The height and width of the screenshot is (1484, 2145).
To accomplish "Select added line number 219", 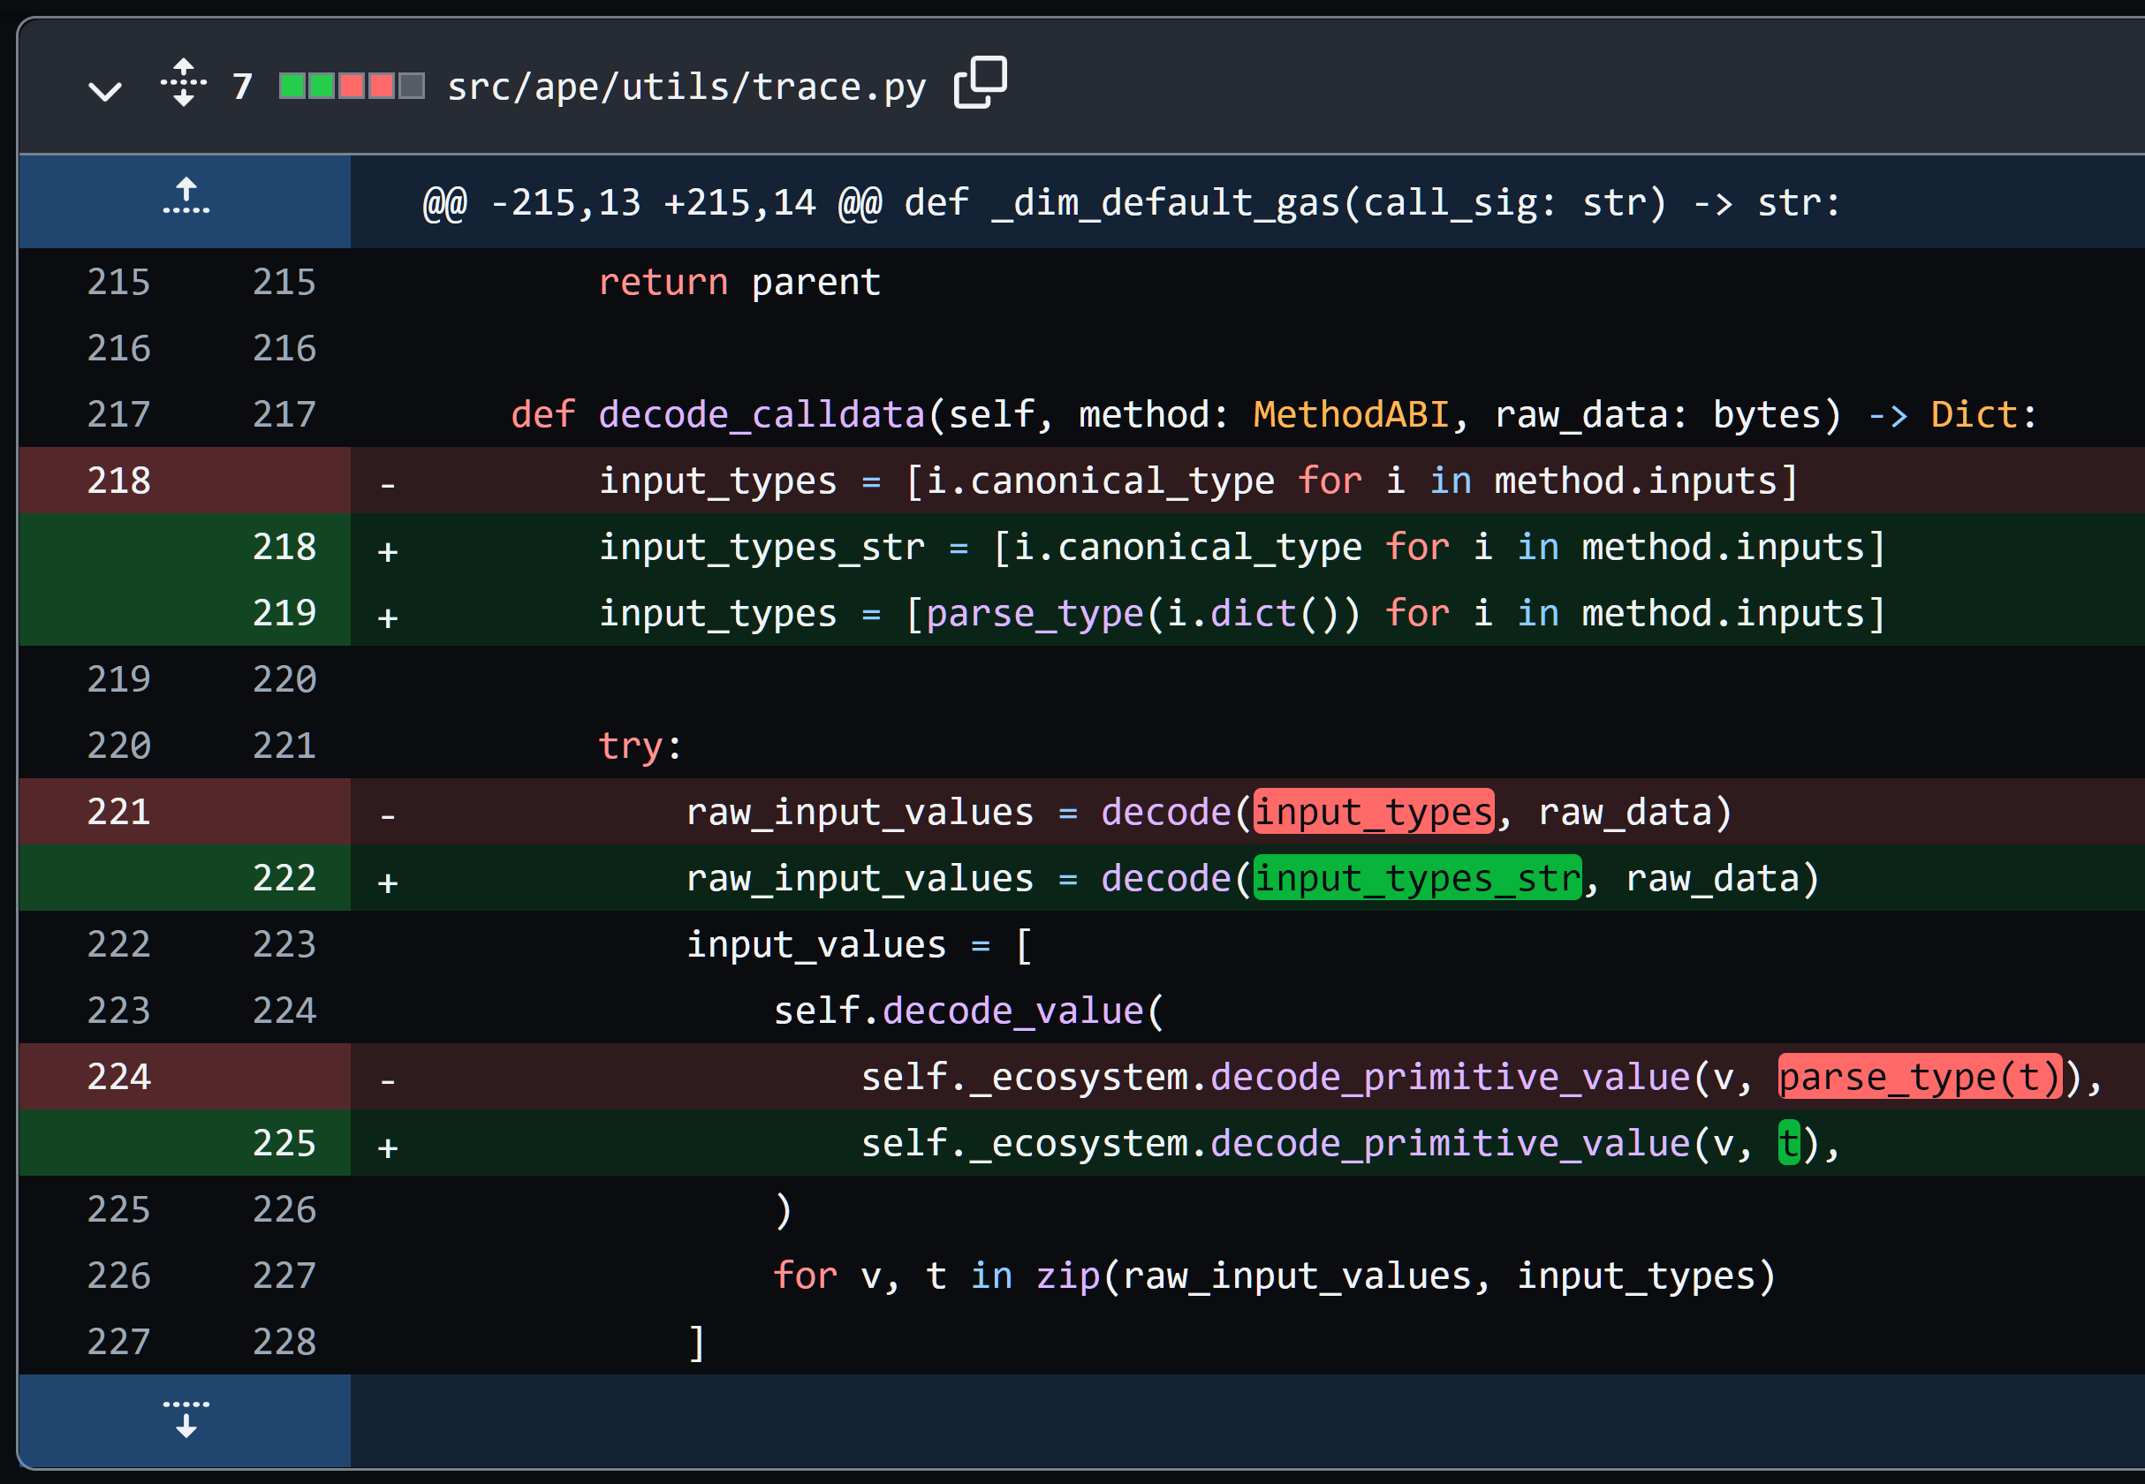I will pyautogui.click(x=284, y=613).
